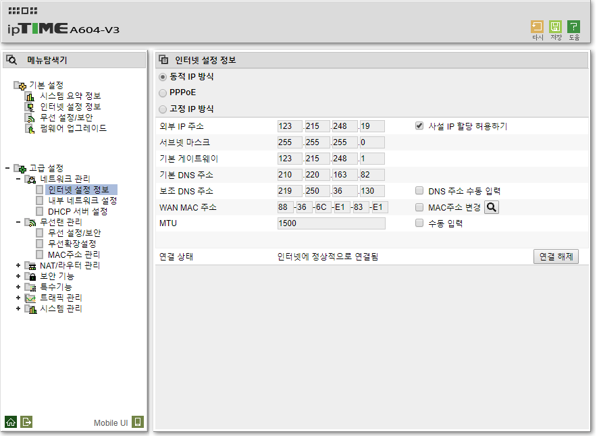Click the MAC address search magnifier icon
The height and width of the screenshot is (436, 599).
(492, 207)
